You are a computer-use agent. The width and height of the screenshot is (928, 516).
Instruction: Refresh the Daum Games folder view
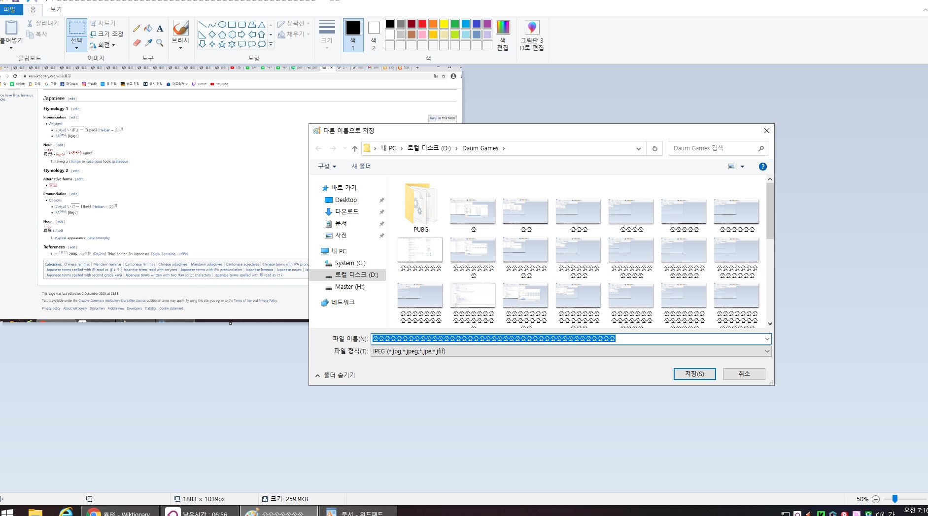(x=654, y=148)
